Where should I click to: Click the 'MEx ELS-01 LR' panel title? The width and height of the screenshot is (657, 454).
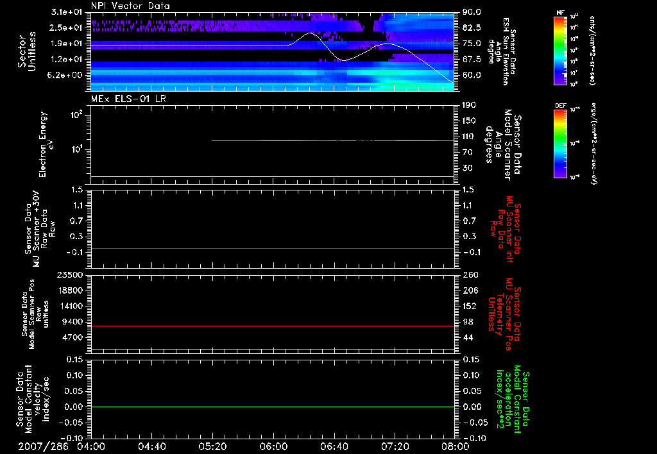click(x=128, y=99)
